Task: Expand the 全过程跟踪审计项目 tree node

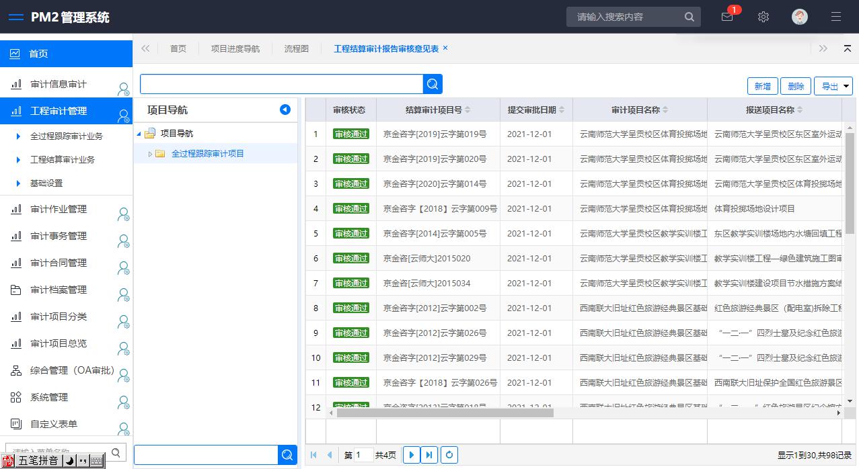Action: (x=150, y=154)
